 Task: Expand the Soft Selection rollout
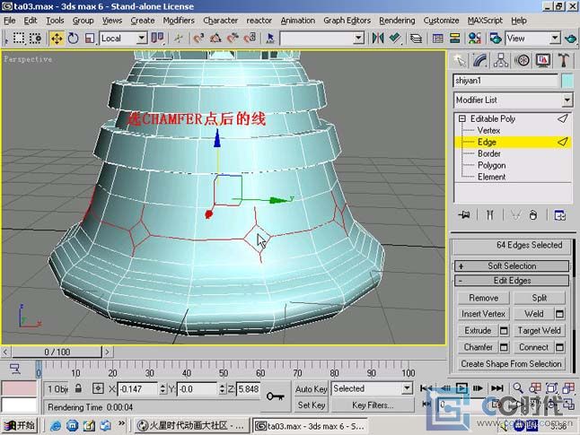512,265
